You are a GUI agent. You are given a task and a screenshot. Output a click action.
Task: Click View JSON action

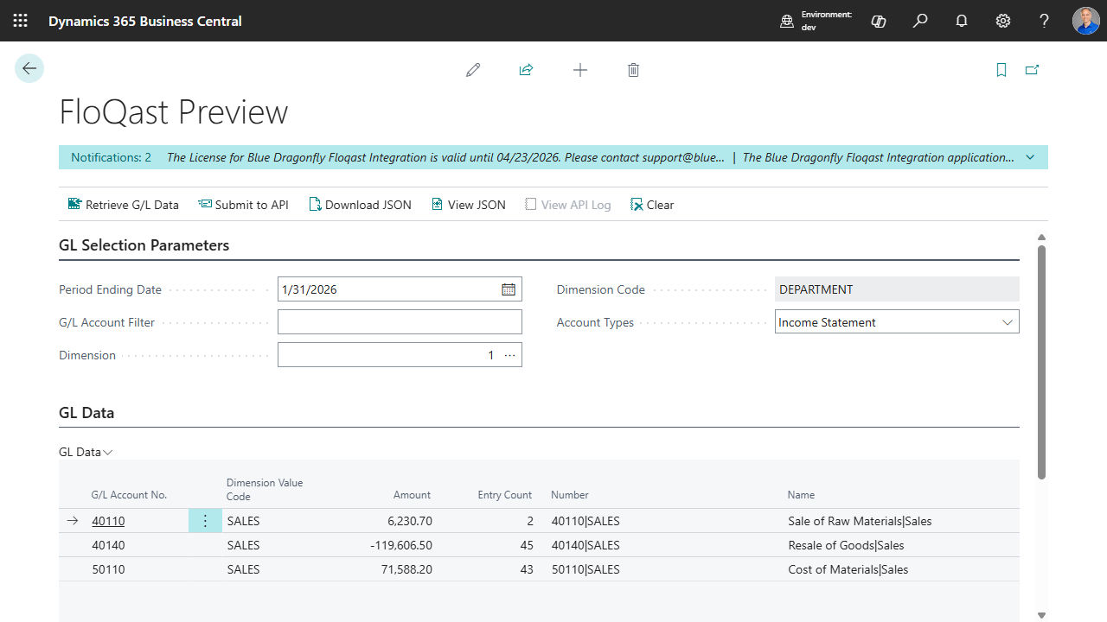468,205
